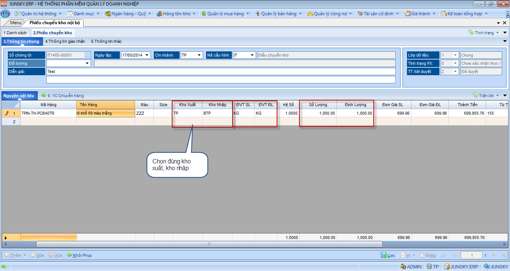Expand the Mã cấu hình dropdown

252,55
